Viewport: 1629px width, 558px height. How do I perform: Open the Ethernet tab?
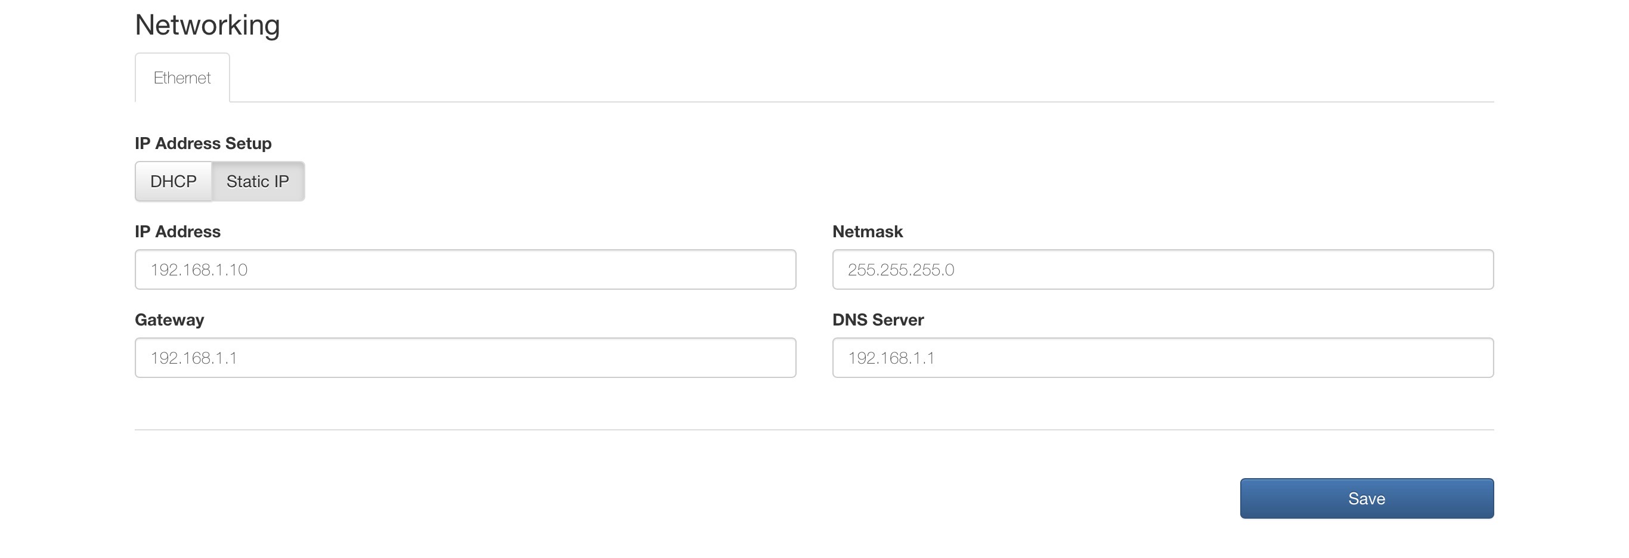[x=182, y=77]
